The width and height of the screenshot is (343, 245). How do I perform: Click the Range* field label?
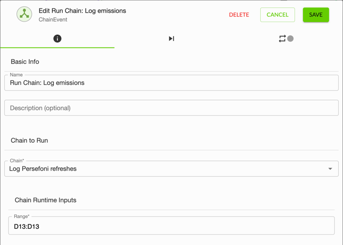click(x=22, y=217)
